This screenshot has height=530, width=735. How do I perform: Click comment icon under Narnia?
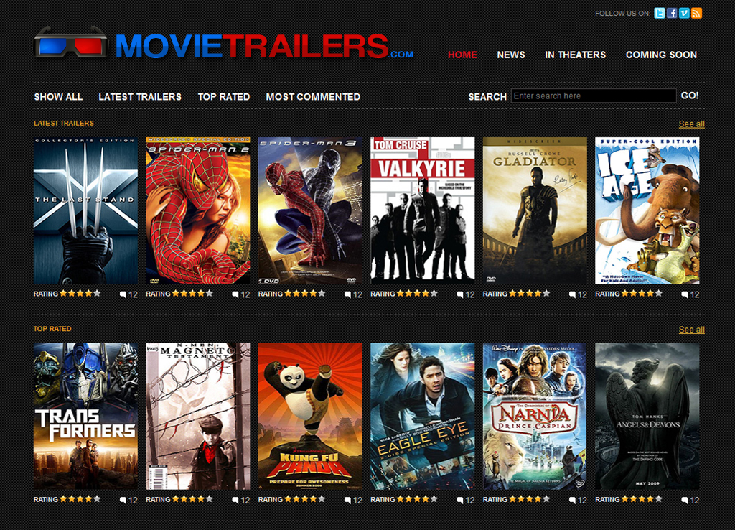572,500
